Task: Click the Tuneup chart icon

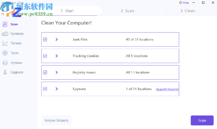Action: [5, 43]
